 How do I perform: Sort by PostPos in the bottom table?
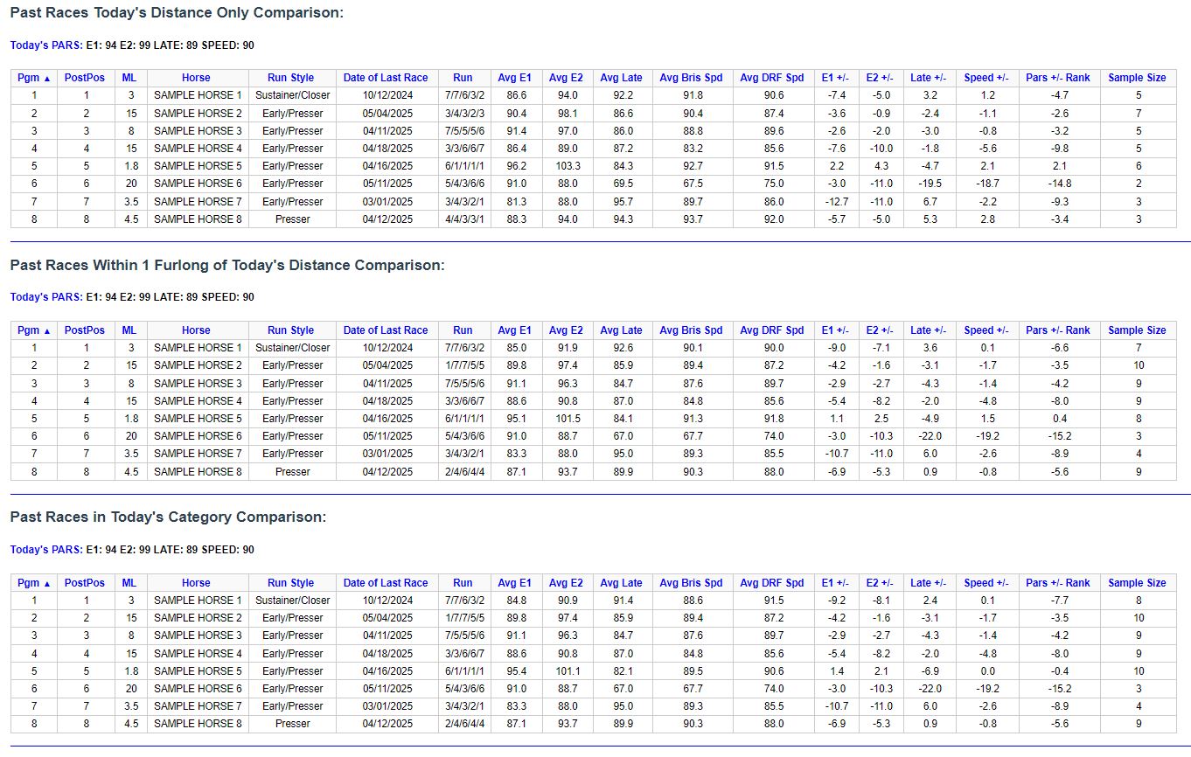(x=84, y=582)
